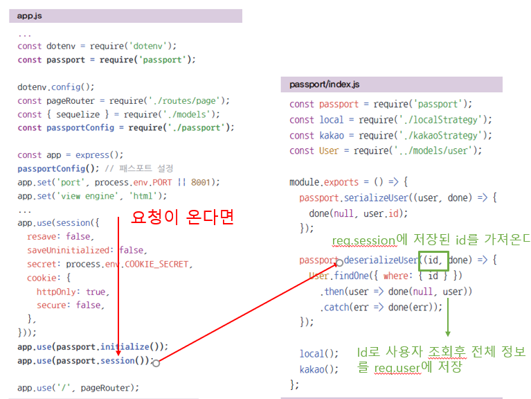Click the app.set('port' line

point(118,183)
